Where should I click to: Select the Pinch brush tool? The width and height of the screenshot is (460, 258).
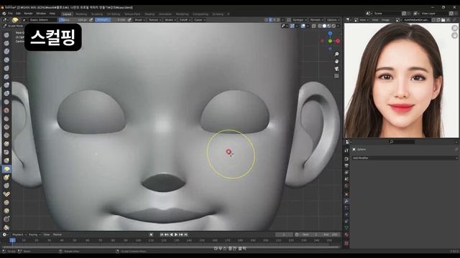pos(6,152)
